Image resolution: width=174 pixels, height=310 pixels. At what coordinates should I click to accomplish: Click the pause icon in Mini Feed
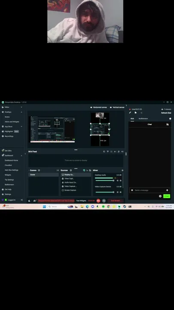(x=111, y=152)
